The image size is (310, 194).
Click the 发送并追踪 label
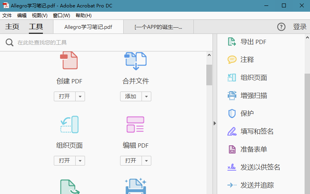point(257,185)
